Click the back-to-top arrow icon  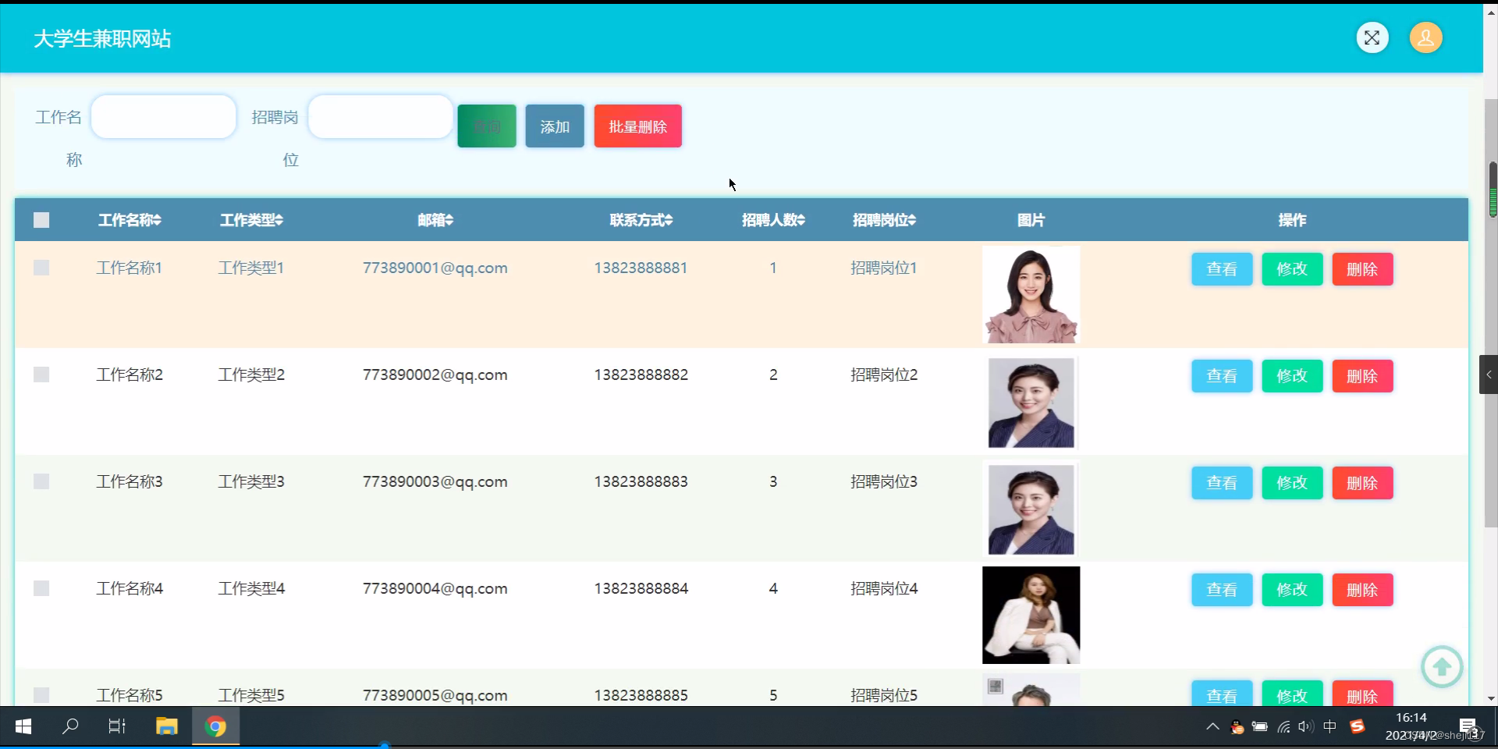pos(1442,667)
